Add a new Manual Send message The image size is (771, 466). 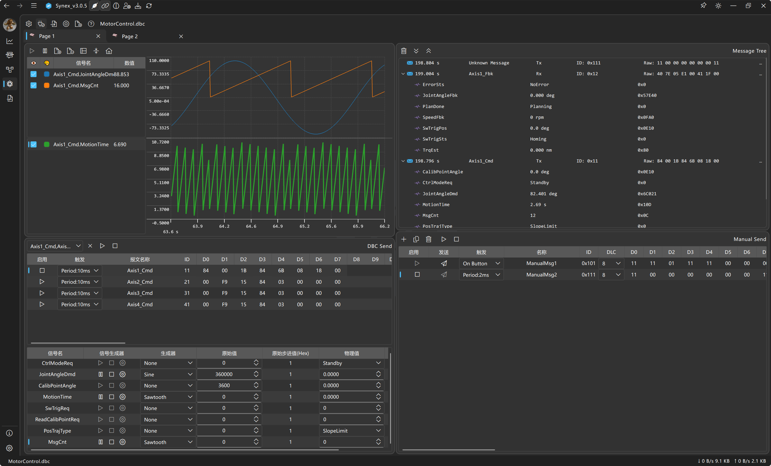pos(404,239)
